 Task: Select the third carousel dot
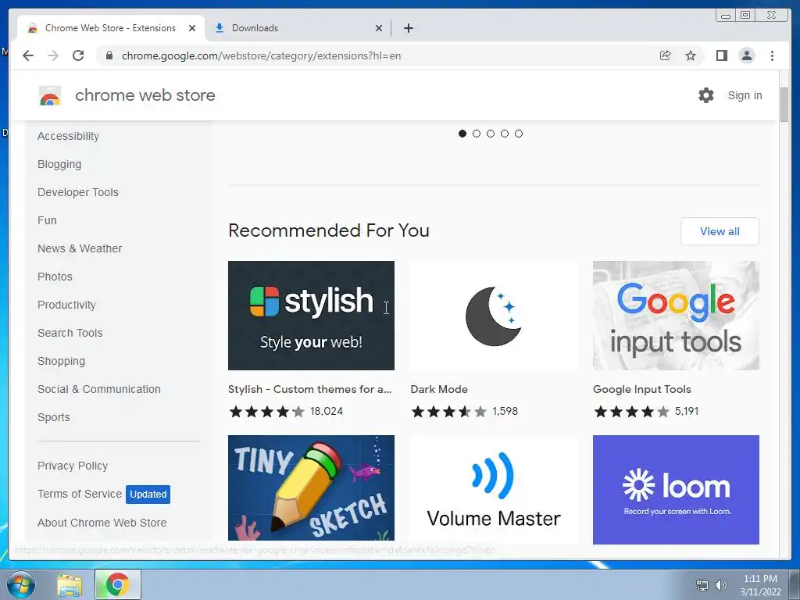[491, 134]
